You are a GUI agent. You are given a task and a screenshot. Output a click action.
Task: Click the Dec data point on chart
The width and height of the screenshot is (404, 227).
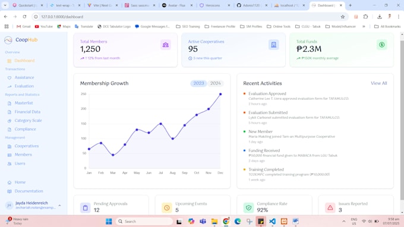coord(220,94)
